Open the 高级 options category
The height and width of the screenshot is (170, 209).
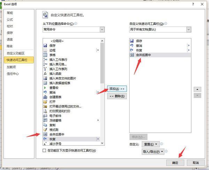coord(10,46)
